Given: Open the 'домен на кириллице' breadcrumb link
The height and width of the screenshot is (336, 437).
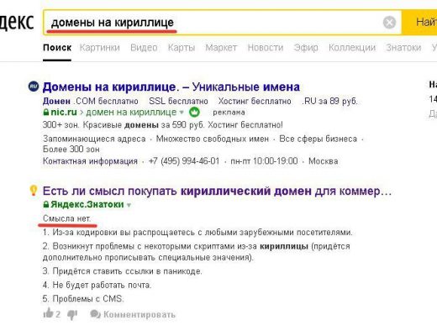Looking at the screenshot, I should (131, 112).
